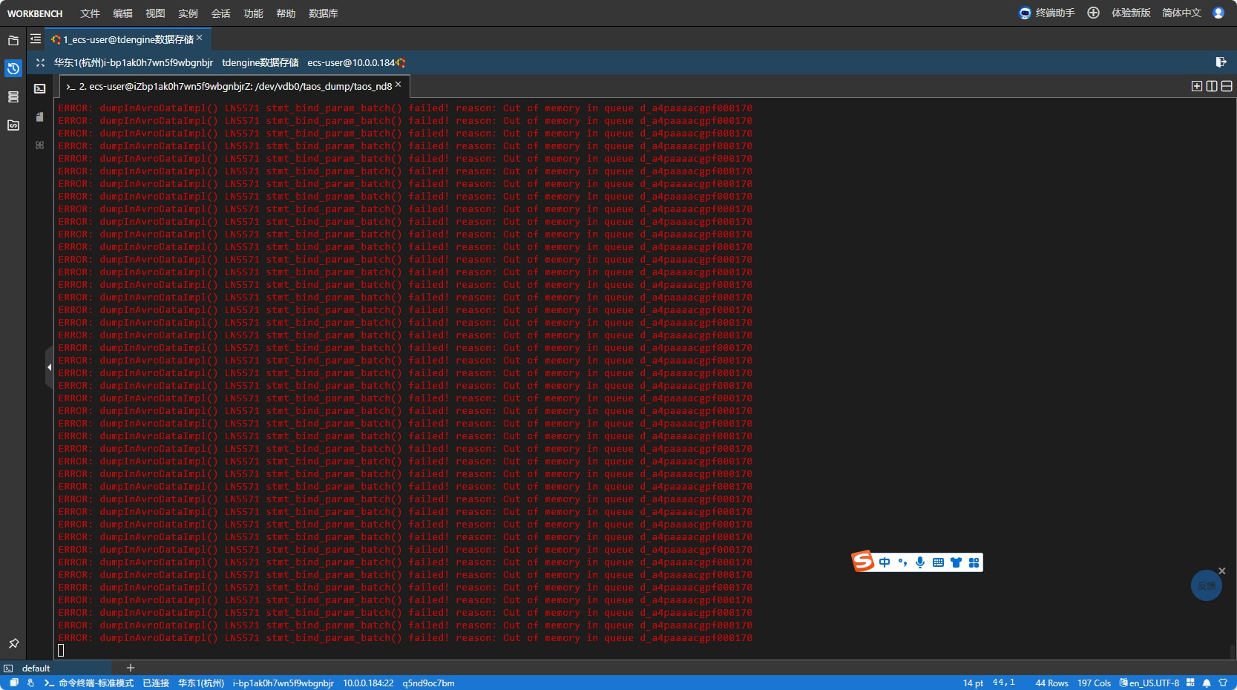Click the 体验新版 link
Screen dimensions: 1237x690
pyautogui.click(x=1130, y=13)
